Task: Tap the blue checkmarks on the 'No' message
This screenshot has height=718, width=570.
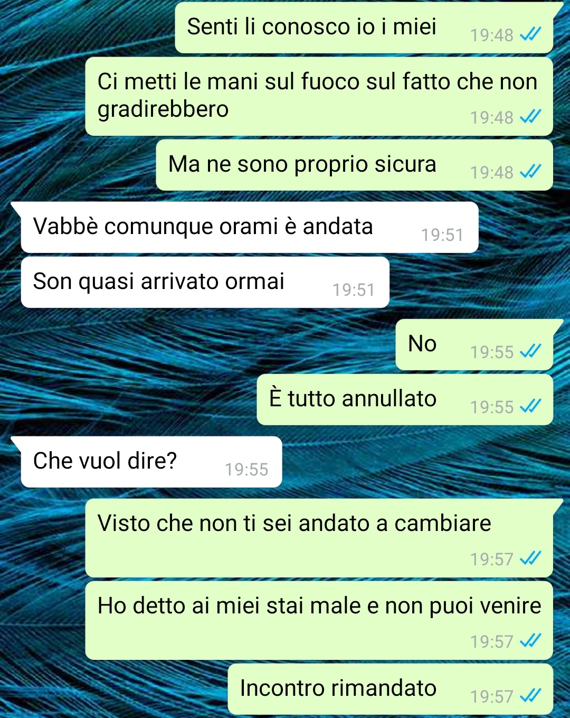Action: pos(530,352)
